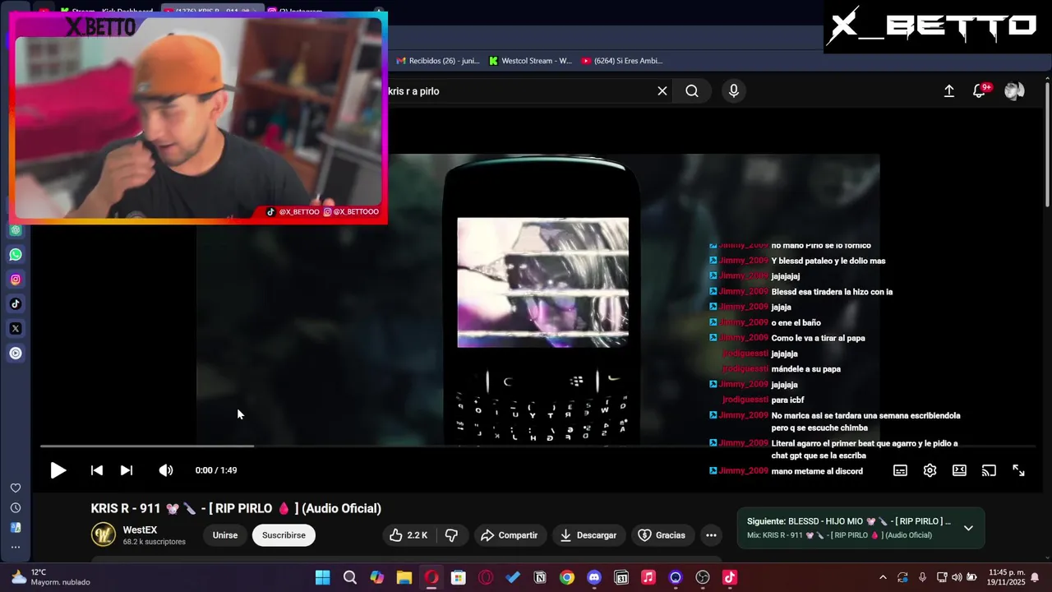
Task: Mute the video volume
Action: pyautogui.click(x=166, y=470)
